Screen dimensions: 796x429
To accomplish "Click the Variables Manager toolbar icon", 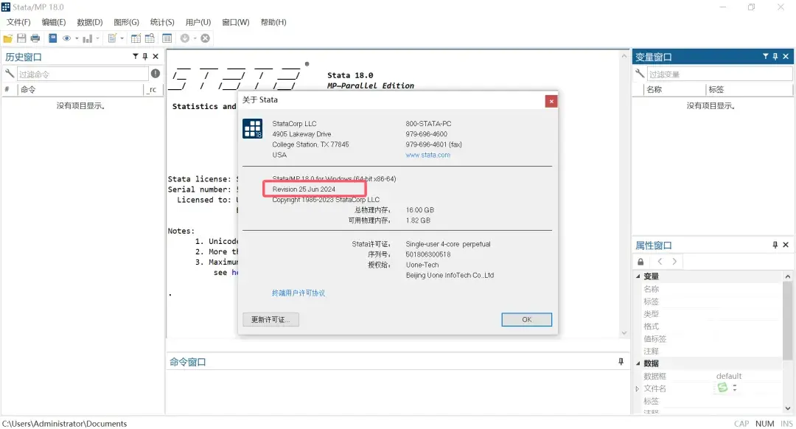I will point(167,38).
